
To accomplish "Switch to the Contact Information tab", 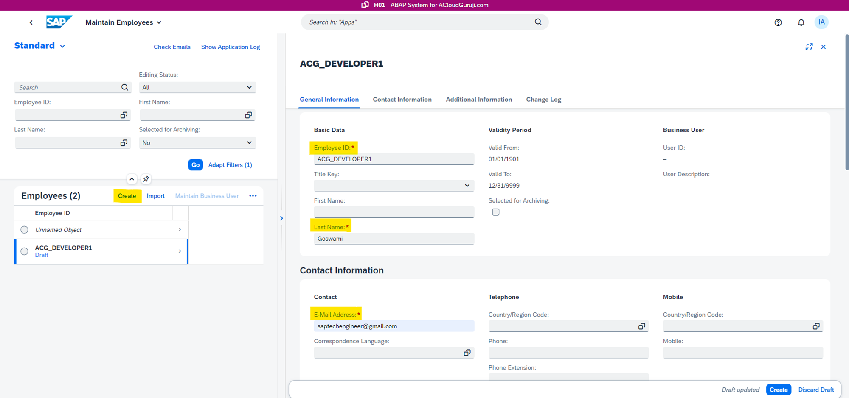I will [402, 100].
